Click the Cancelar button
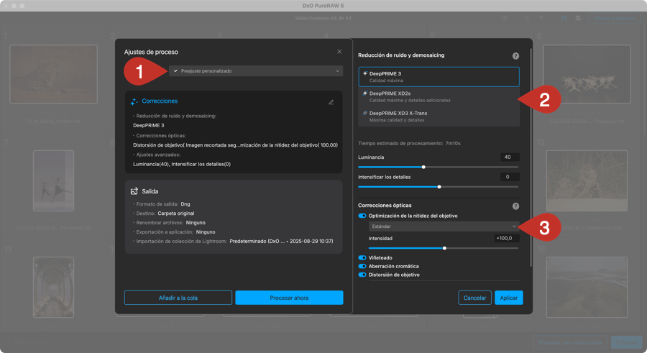The height and width of the screenshot is (353, 647). (x=474, y=298)
